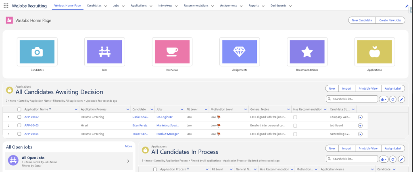
Task: Open the App Launcher grid icon
Action: (x=6, y=6)
